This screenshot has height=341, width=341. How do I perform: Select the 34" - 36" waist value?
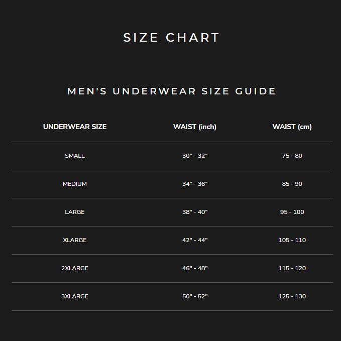(x=195, y=184)
